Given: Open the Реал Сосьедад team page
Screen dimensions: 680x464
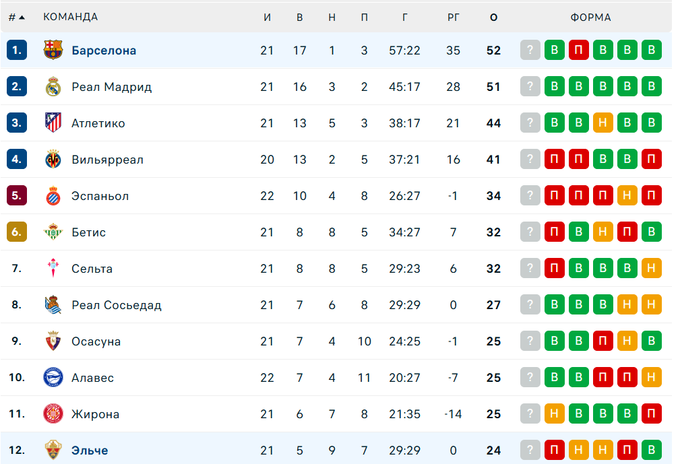Looking at the screenshot, I should click(117, 305).
